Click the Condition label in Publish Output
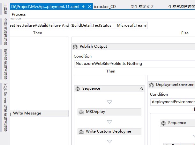The image size is (195, 145). [x=83, y=56]
